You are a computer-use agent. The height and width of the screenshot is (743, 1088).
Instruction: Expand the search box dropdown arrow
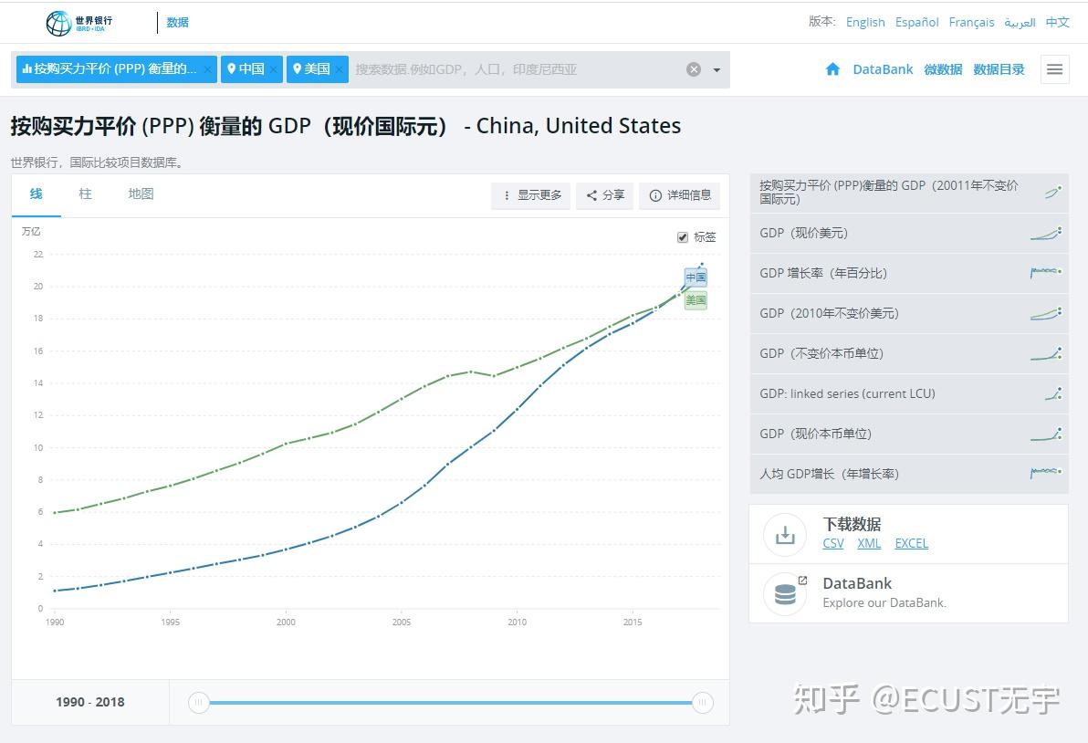point(717,70)
